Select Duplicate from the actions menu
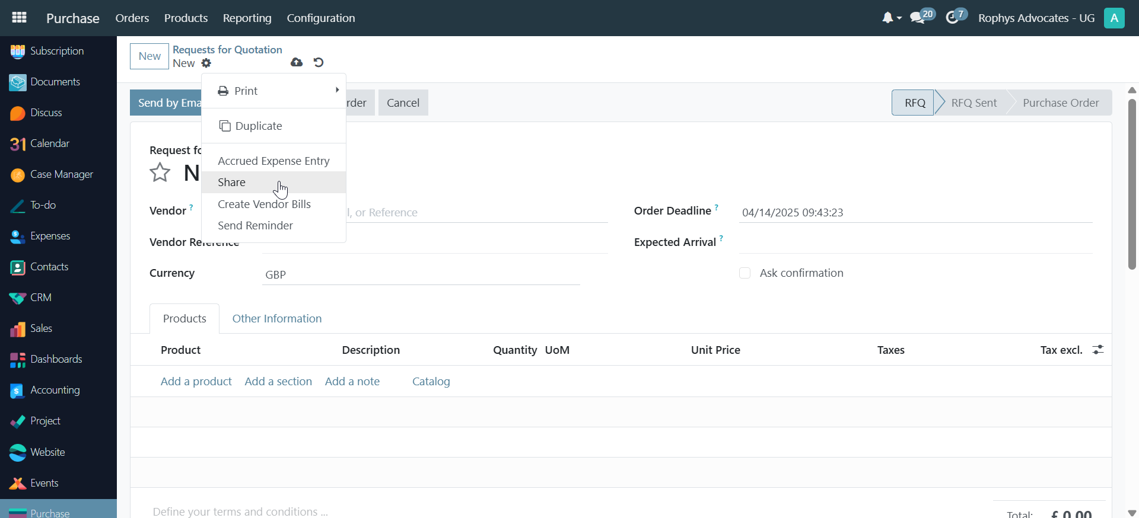The image size is (1139, 518). [x=273, y=126]
